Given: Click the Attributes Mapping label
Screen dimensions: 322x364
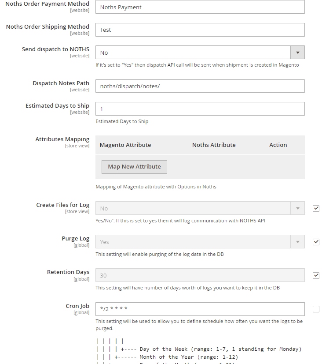Looking at the screenshot, I should (x=62, y=139).
